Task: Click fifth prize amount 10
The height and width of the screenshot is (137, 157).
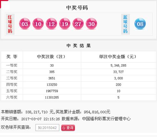Action: click(x=118, y=91)
